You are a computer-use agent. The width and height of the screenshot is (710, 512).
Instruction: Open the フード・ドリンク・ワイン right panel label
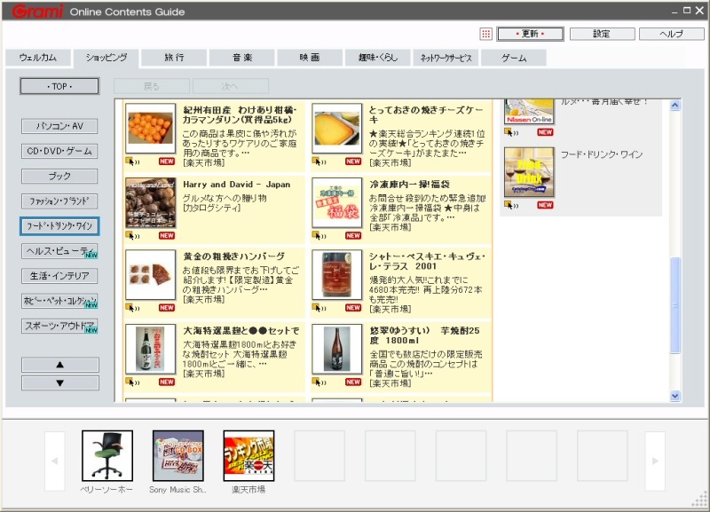point(602,154)
